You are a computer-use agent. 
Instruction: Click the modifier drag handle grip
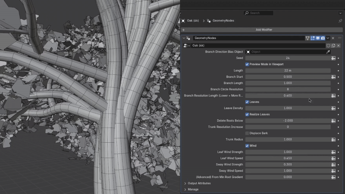[x=339, y=38]
